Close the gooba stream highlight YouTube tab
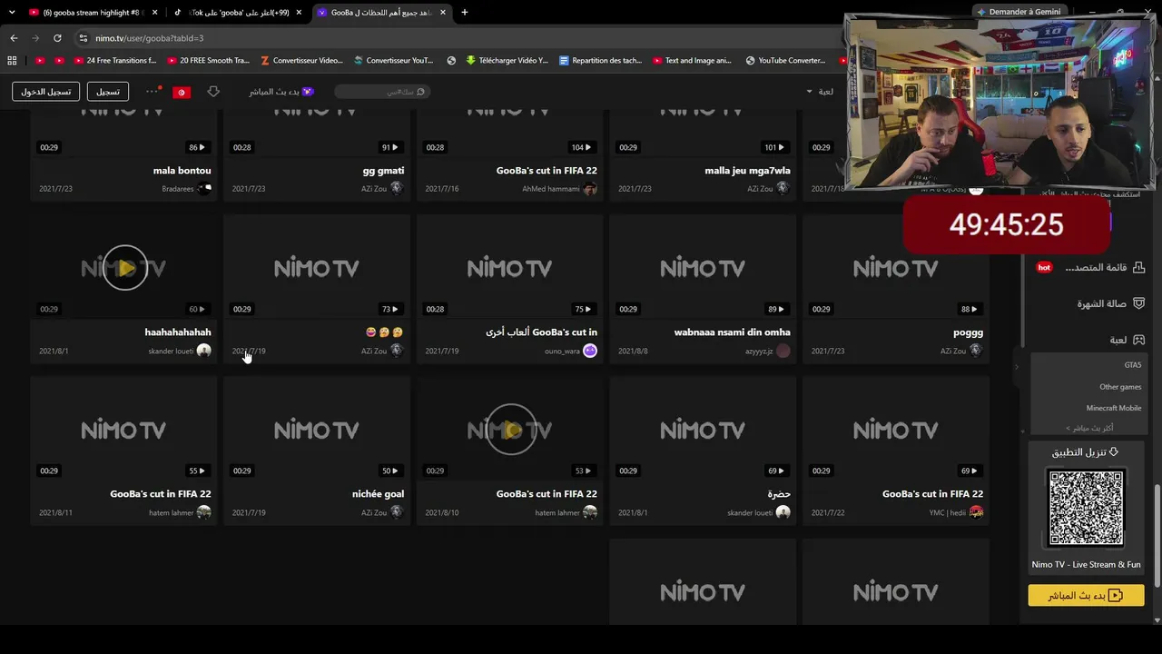 pyautogui.click(x=154, y=13)
